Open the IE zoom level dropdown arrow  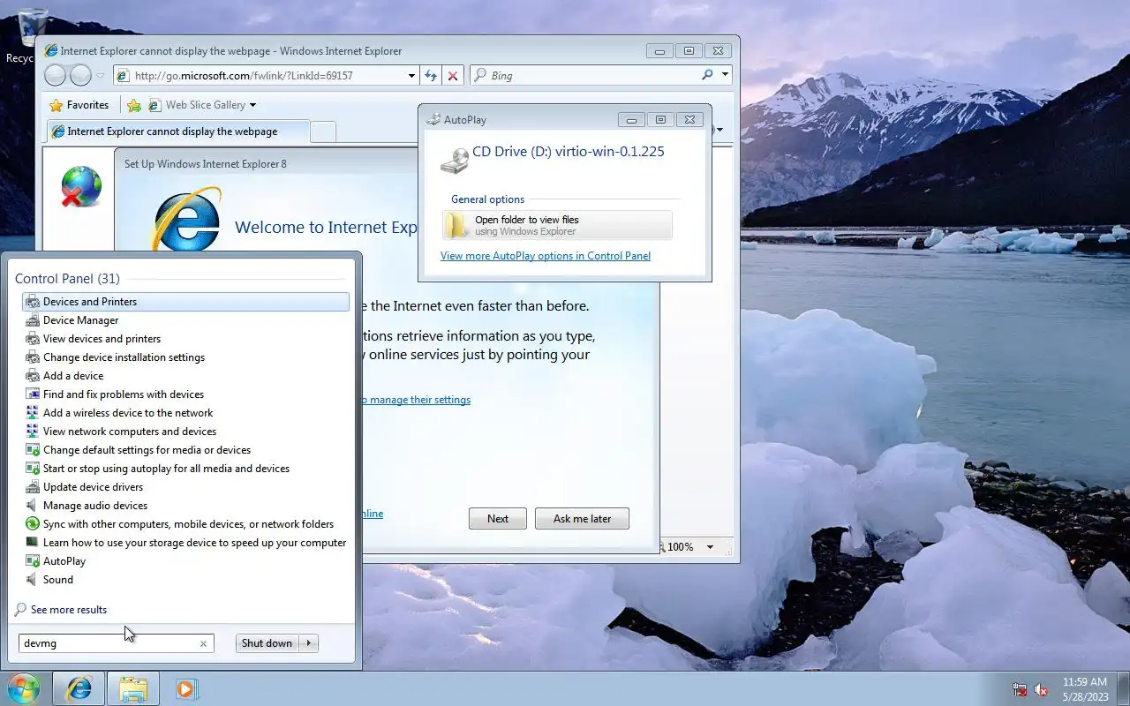pyautogui.click(x=710, y=547)
